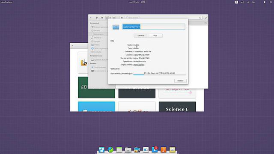Screen dimensions: 274x154
Task: Open Files from the dock
Action: click(128, 150)
